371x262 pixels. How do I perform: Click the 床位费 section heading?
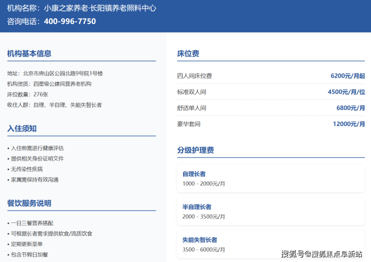click(188, 53)
